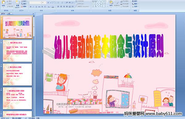Click the Paste clipboard icon
Image resolution: width=185 pixels, height=119 pixels.
coord(3,3)
